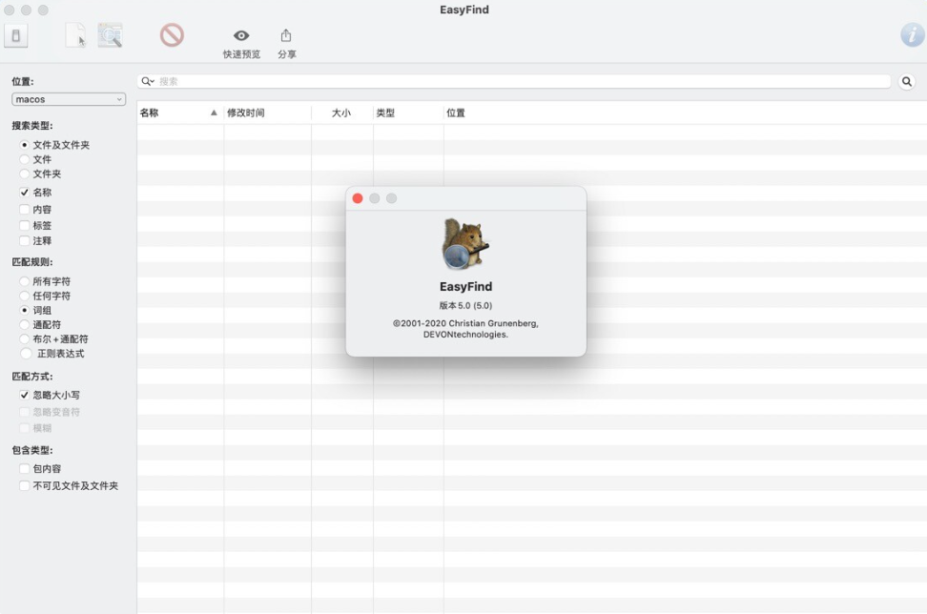Image resolution: width=927 pixels, height=614 pixels.
Task: Select 任何字符 matching rule
Action: click(24, 296)
